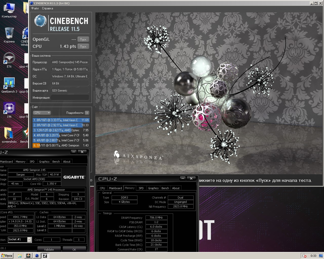Switch to Graphics tab in left CPU-Z
The height and width of the screenshot is (259, 324).
(x=44, y=162)
